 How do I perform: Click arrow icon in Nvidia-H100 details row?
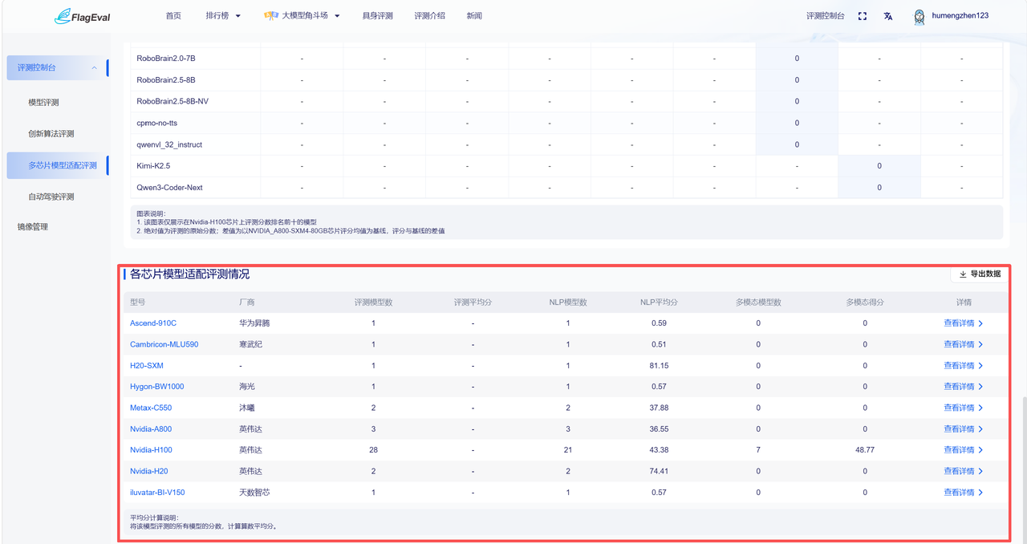click(980, 450)
